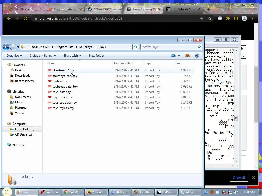Click the toy icon next to toys_data.toy
Screen dimensions: 262x196
coord(50,92)
